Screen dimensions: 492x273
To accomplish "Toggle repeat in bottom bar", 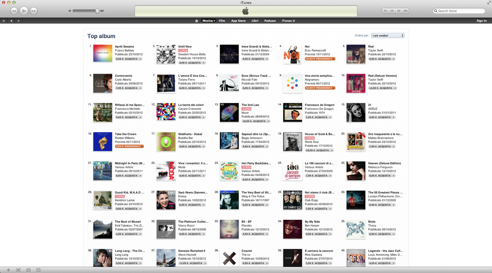I will pos(28,270).
